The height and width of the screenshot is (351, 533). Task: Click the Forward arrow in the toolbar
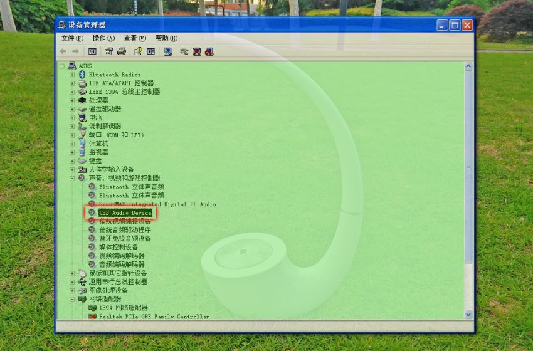click(76, 51)
